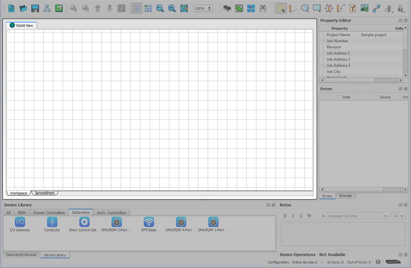The height and width of the screenshot is (268, 411).
Task: Open the Spreadsheet tab
Action: [x=45, y=193]
